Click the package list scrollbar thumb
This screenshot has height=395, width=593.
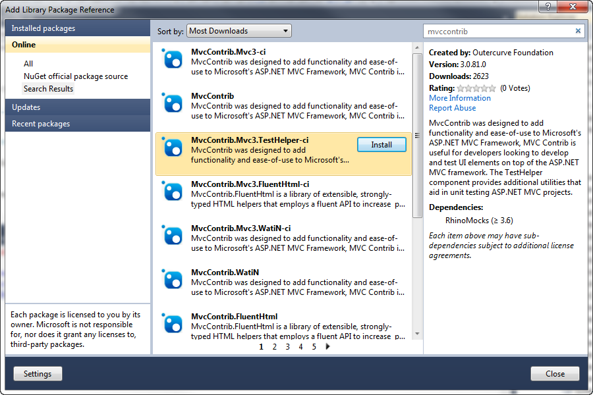(417, 136)
